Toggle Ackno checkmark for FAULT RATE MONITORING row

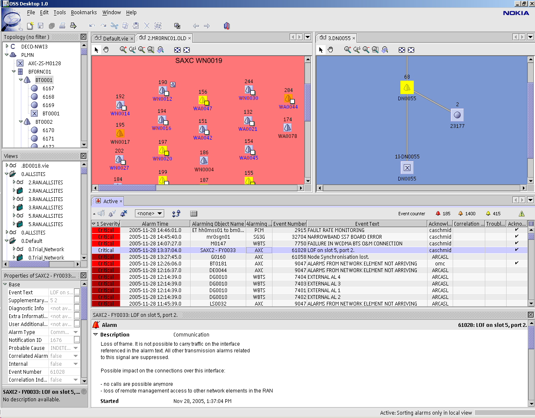click(517, 230)
